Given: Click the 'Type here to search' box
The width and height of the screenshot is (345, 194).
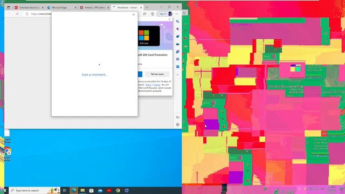Looking at the screenshot, I should pyautogui.click(x=34, y=190).
